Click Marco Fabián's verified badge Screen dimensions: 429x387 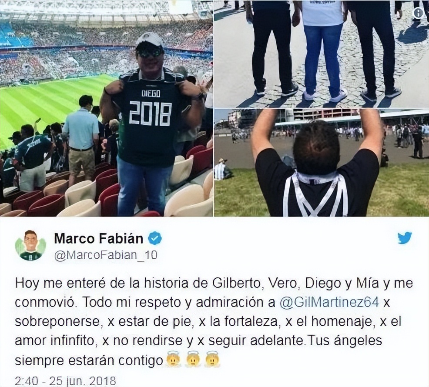(x=155, y=238)
